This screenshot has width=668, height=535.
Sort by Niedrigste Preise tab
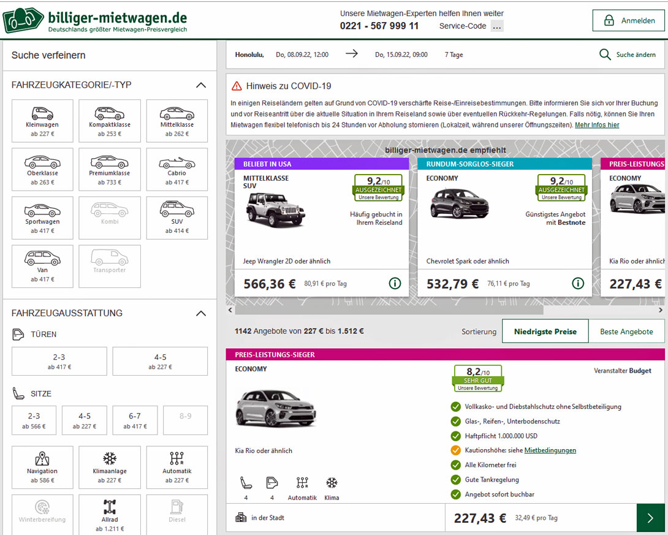545,332
